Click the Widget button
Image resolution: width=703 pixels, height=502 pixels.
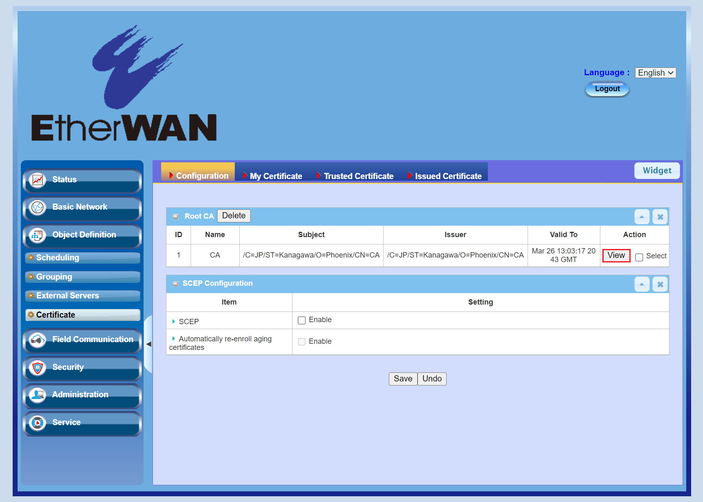tap(657, 171)
